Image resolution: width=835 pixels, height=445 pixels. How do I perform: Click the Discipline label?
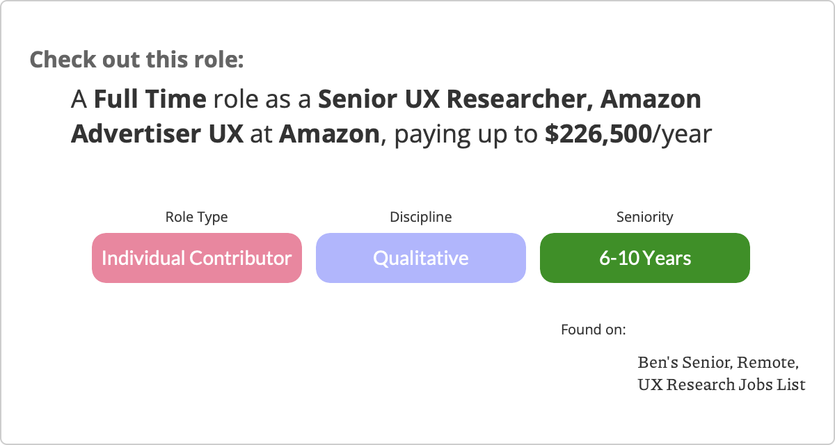click(420, 217)
